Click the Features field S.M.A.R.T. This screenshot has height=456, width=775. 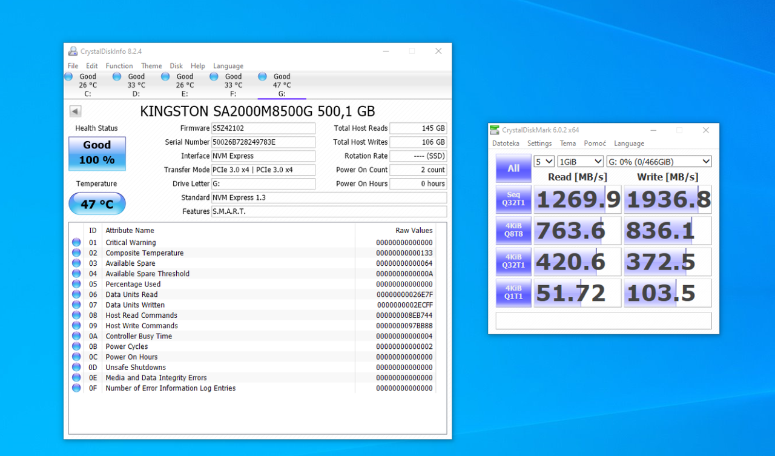(329, 212)
